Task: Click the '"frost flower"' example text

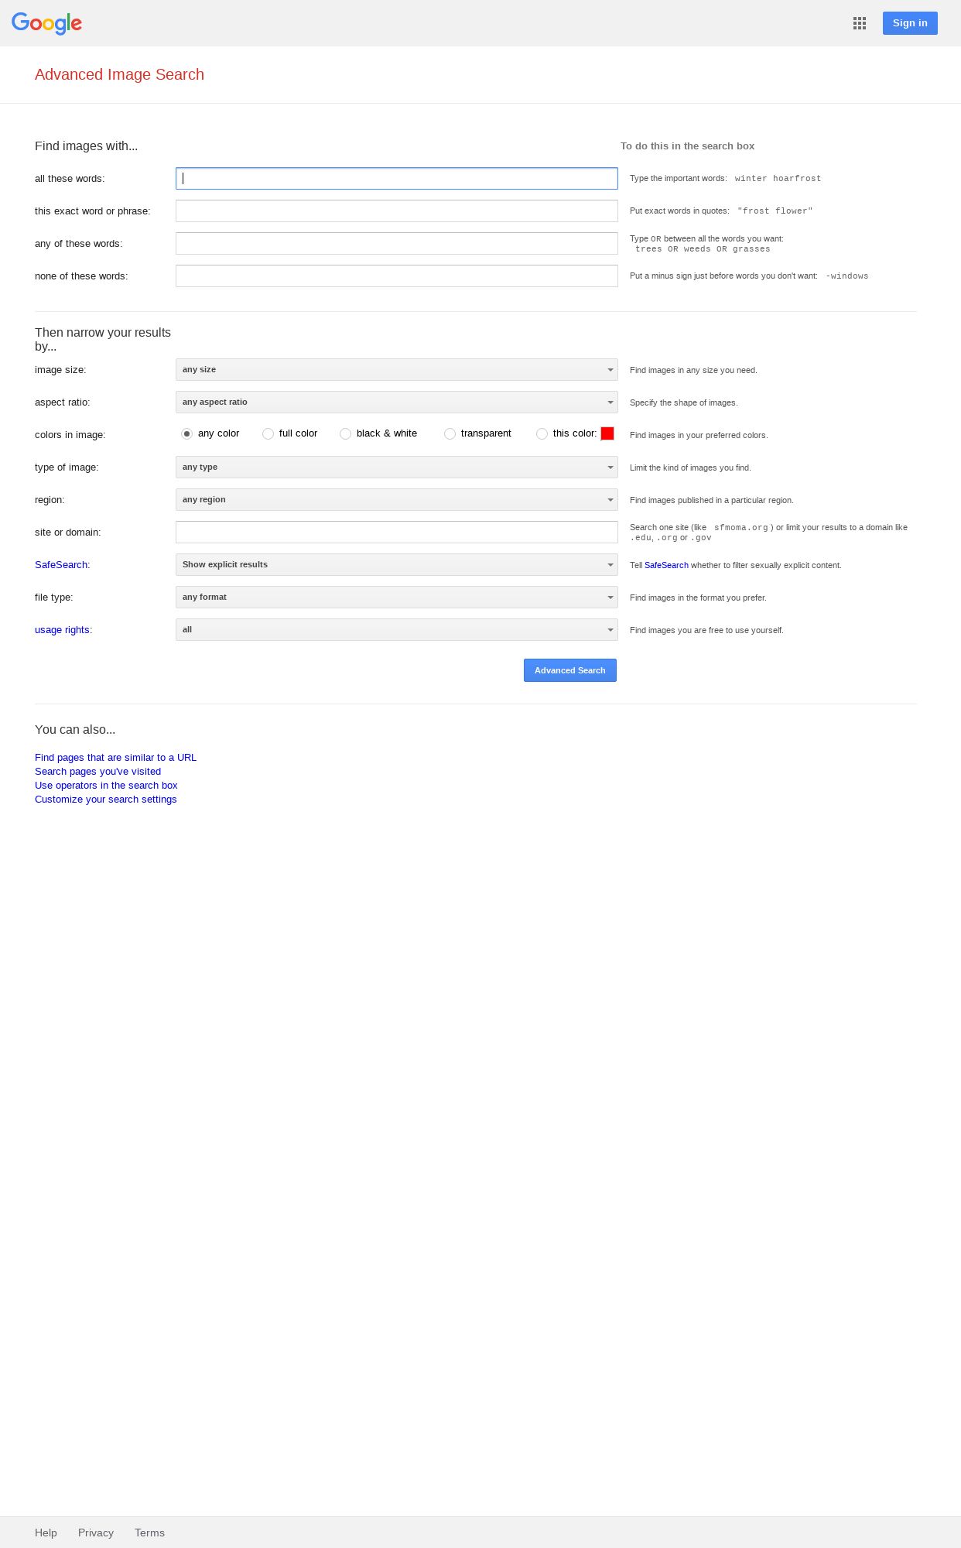Action: coord(775,211)
